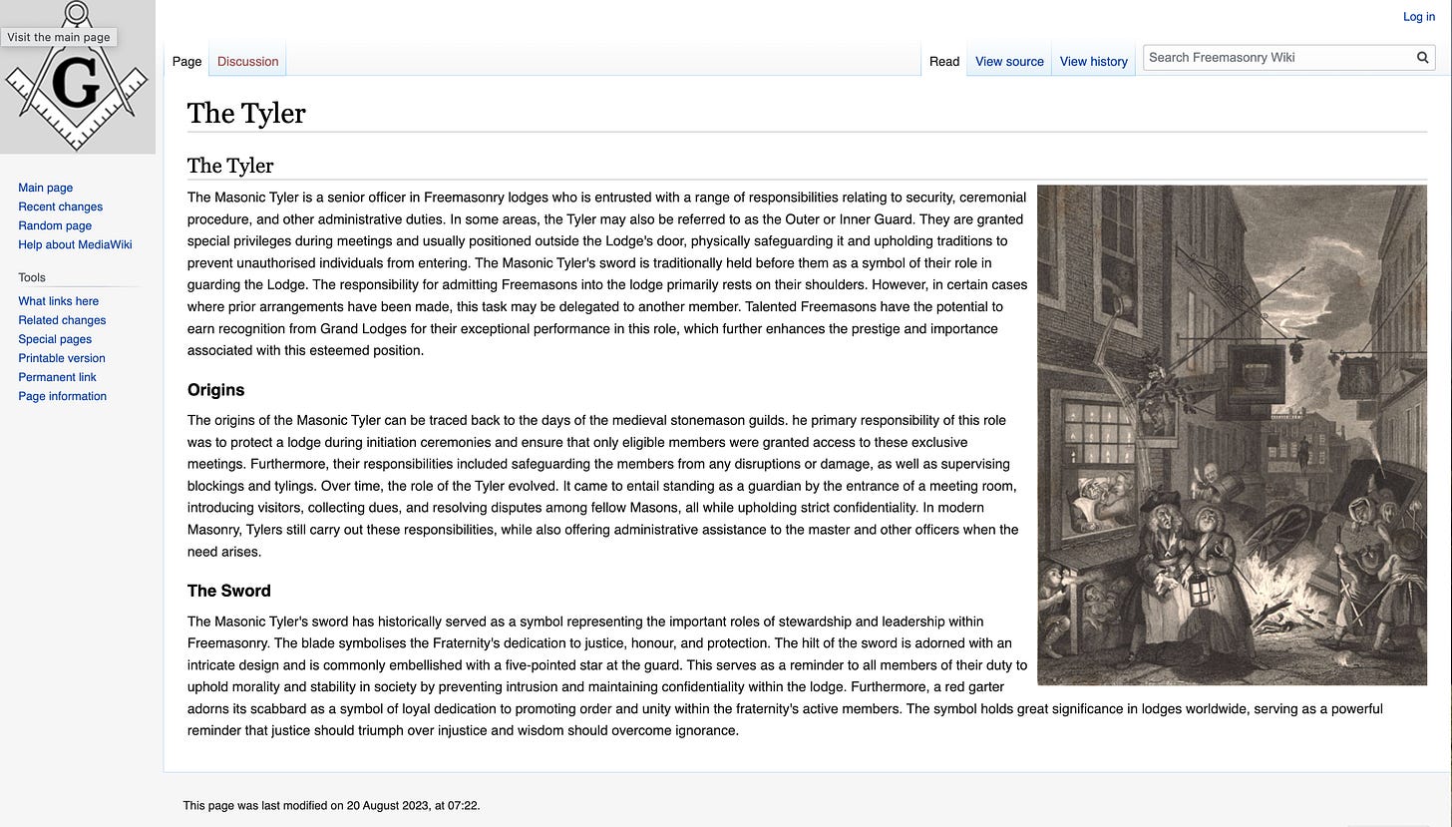Image resolution: width=1452 pixels, height=827 pixels.
Task: Click The Sword section heading
Action: pyautogui.click(x=229, y=591)
